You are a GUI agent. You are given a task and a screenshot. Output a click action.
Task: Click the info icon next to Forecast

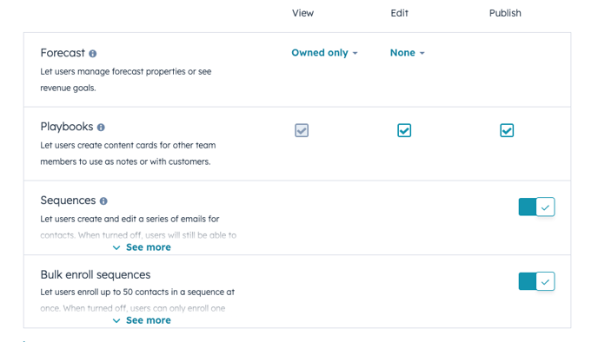(x=93, y=54)
